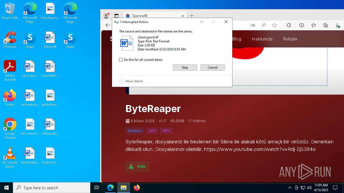
Task: Click Skip in the Interrupted Action dialog
Action: pos(185,68)
